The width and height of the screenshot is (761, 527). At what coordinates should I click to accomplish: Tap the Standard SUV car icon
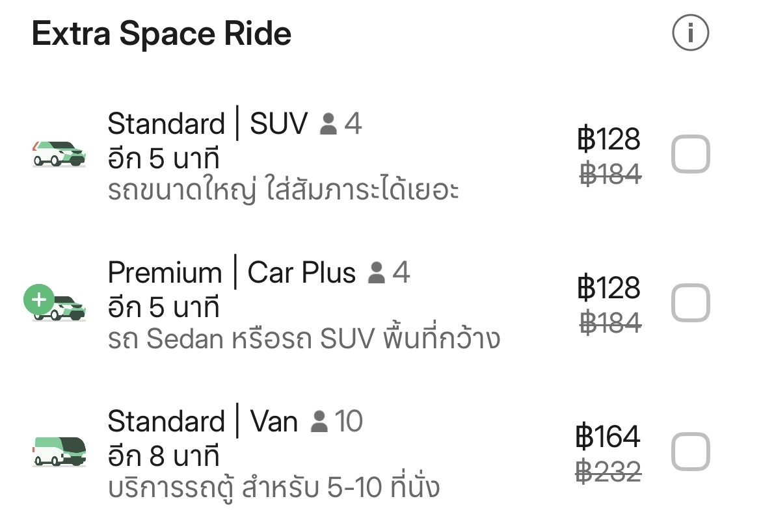point(59,153)
